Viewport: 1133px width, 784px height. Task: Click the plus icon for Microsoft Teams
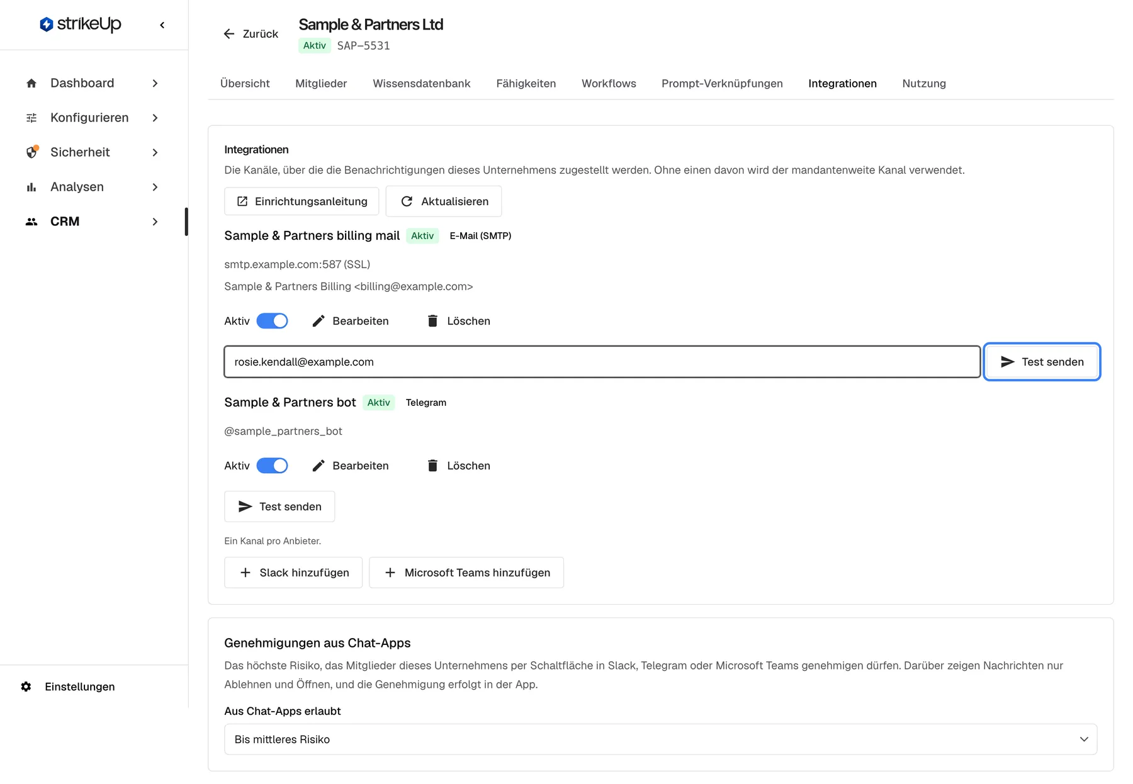click(390, 573)
